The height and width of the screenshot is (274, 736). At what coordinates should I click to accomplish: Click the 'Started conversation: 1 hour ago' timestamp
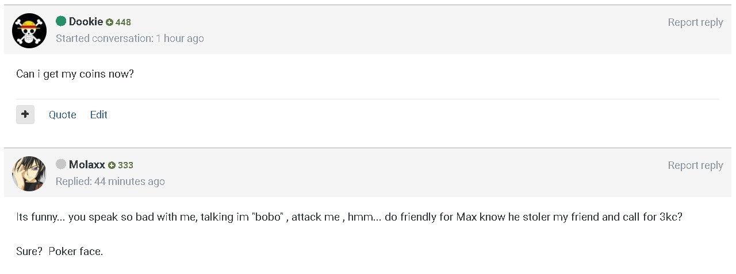click(130, 38)
